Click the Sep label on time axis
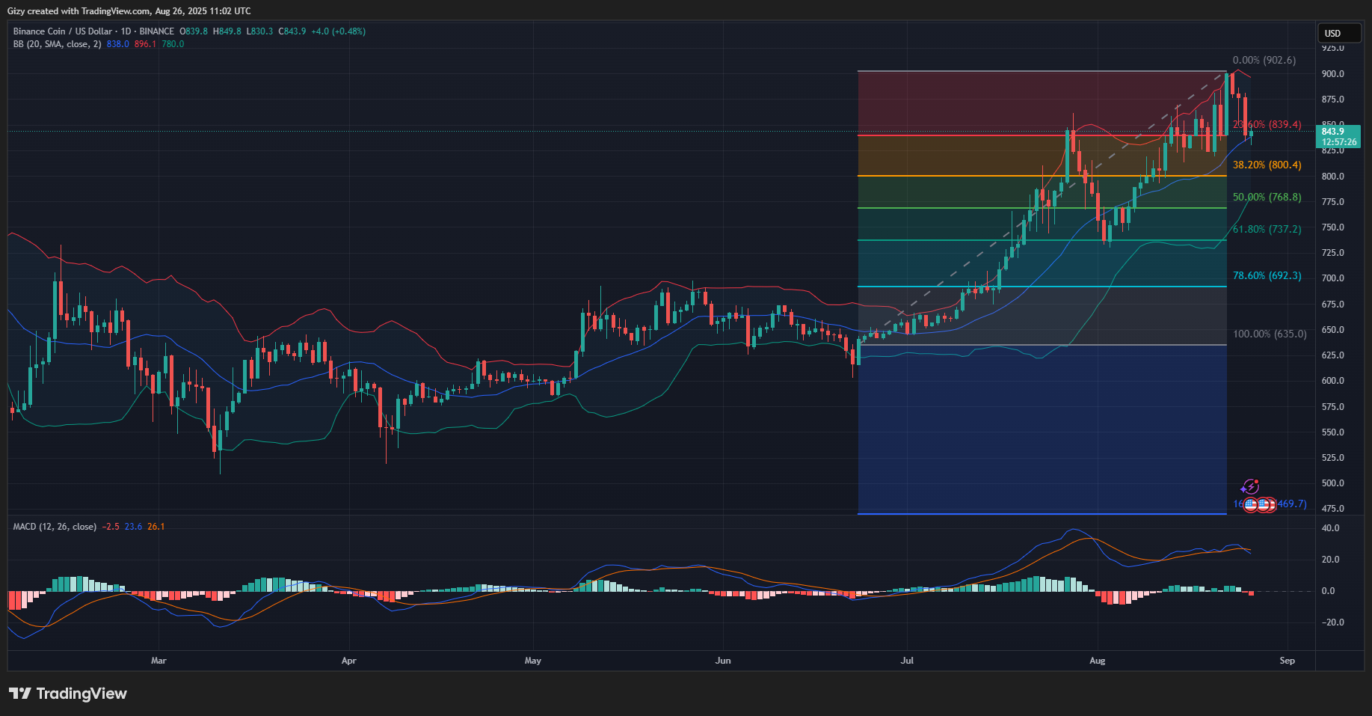1372x716 pixels. point(1287,661)
